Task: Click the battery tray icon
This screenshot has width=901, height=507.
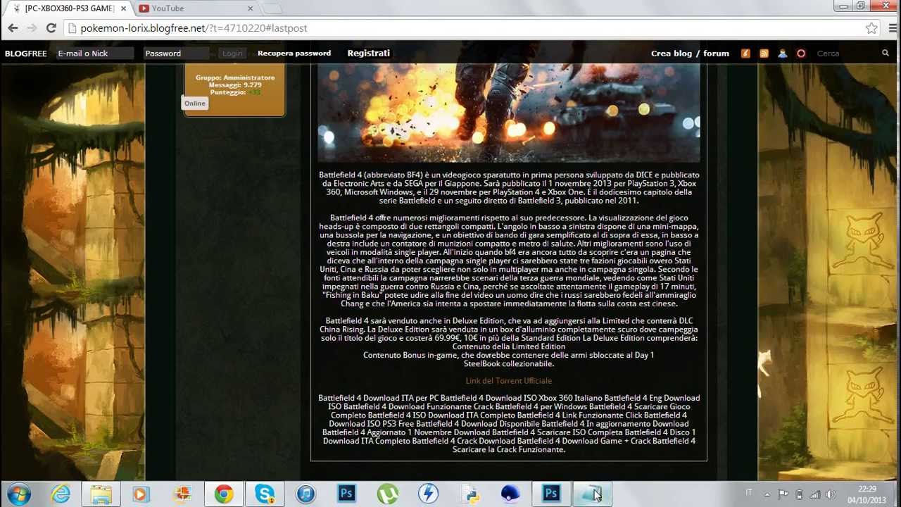Action: pyautogui.click(x=799, y=494)
